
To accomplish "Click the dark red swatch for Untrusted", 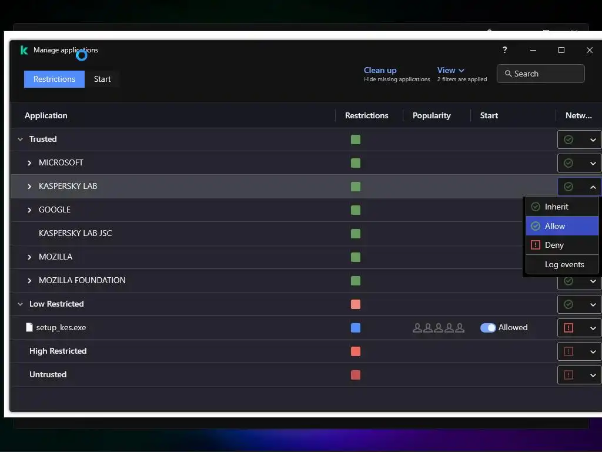I will (356, 375).
